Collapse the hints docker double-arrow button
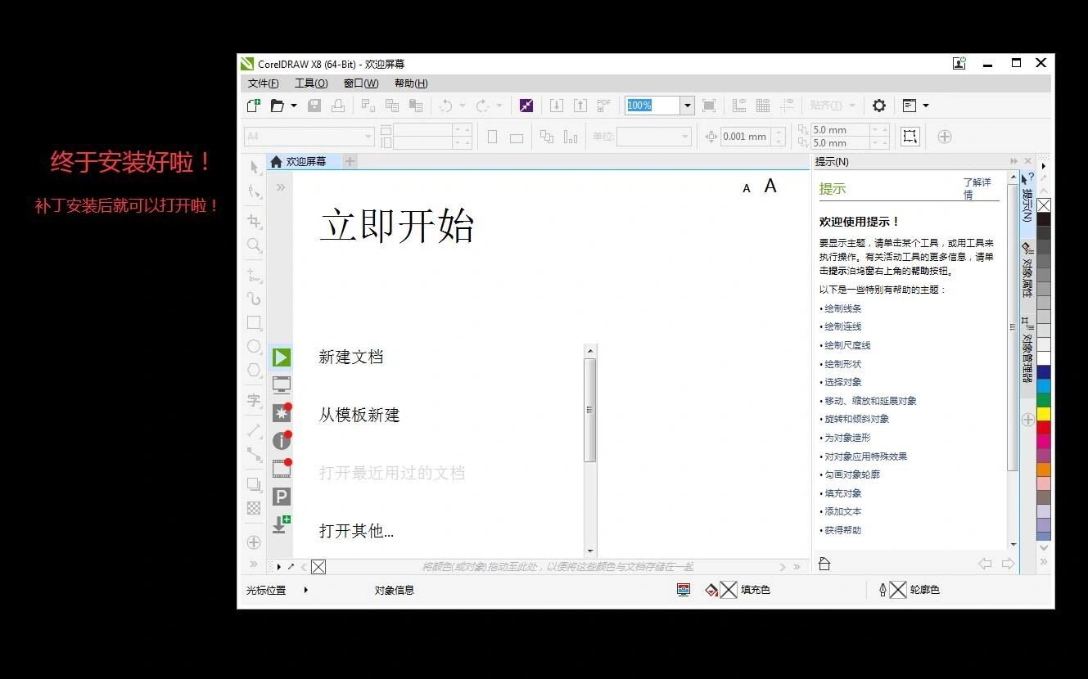 pos(1014,161)
